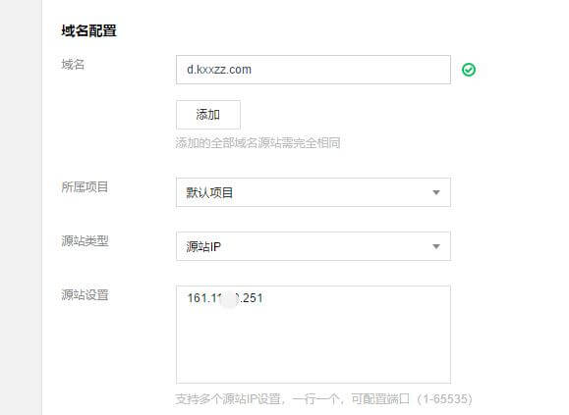Screen dimensions: 569x415
Task: Click the 所属项目 label
Action: (x=85, y=187)
